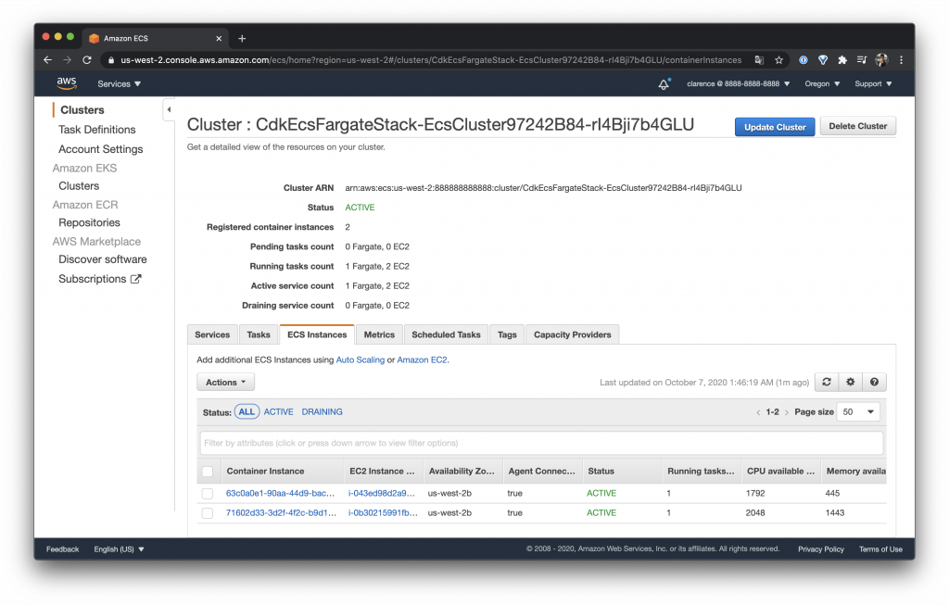The width and height of the screenshot is (949, 605).
Task: Collapse the left navigation panel arrow
Action: click(169, 109)
